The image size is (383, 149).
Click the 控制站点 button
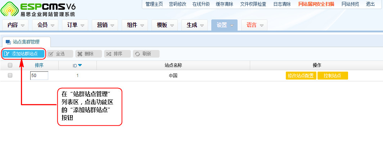(x=333, y=76)
